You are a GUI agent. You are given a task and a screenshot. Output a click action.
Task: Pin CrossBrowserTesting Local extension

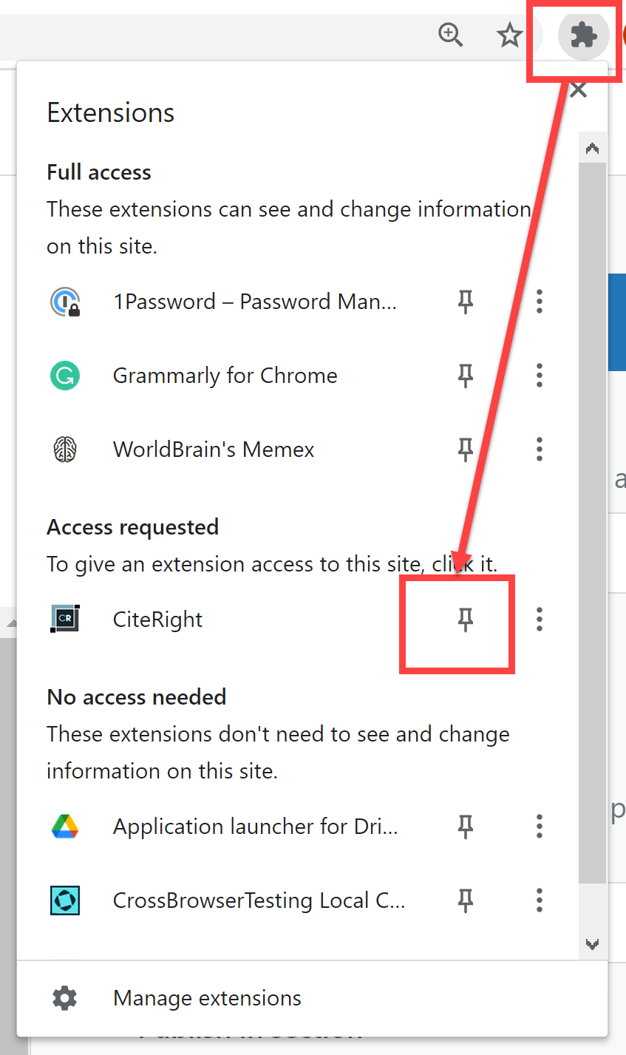(466, 900)
